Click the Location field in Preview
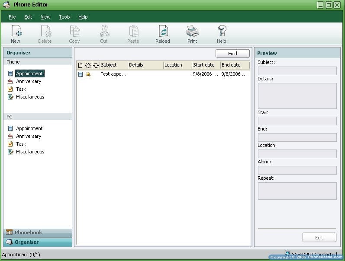The image size is (345, 261). [x=297, y=154]
